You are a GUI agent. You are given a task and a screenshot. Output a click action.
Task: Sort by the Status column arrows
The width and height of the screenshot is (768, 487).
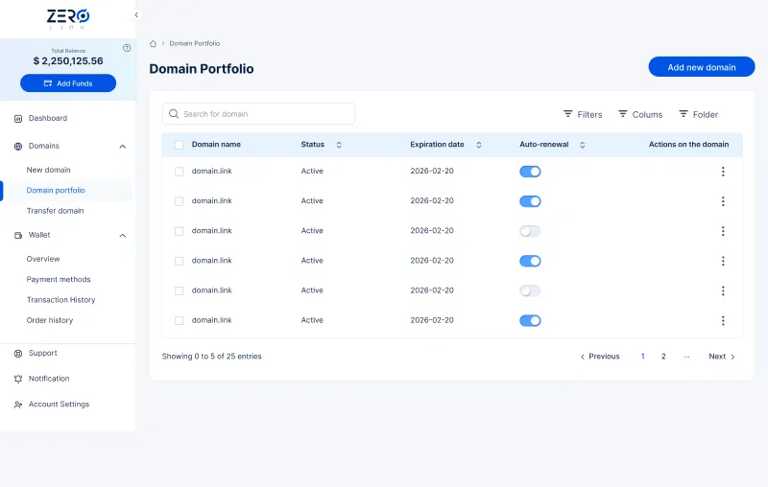point(339,145)
